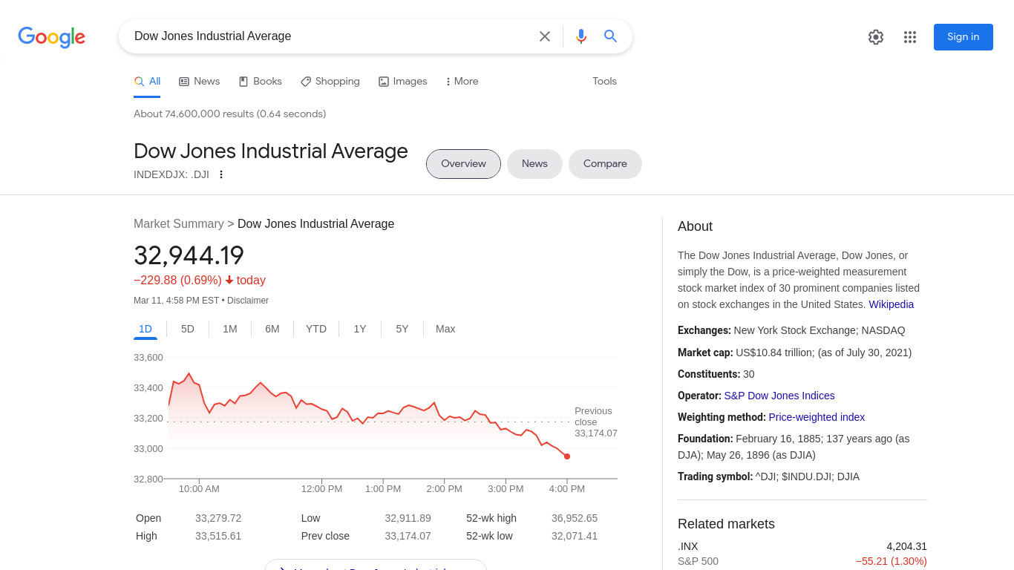Submit search with magnifier icon
The image size is (1014, 570).
(611, 36)
